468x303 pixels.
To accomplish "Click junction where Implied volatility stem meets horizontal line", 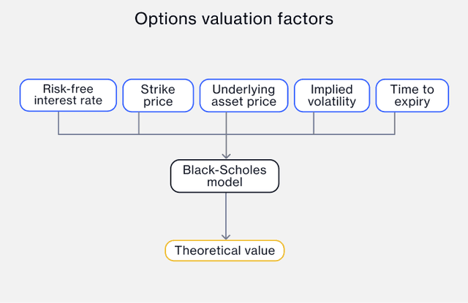I will pyautogui.click(x=314, y=134).
